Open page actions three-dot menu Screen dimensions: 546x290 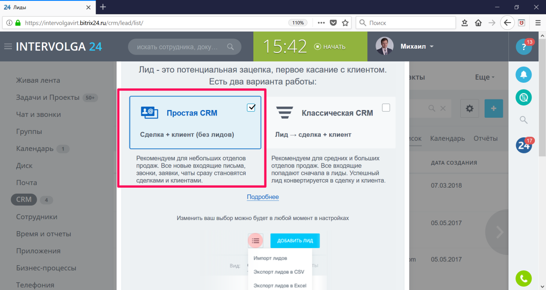click(x=321, y=23)
